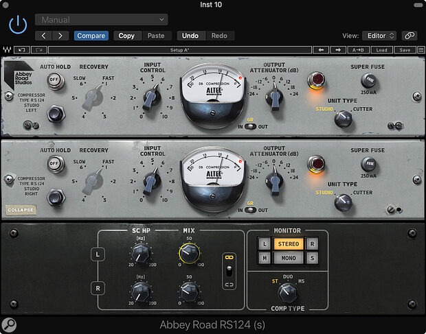The image size is (426, 334).
Task: Turn left unit Unit Type selector knob
Action: pos(343,119)
